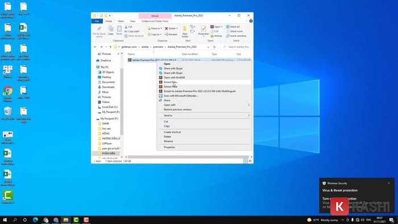
Task: Click the adobe breadcrumb segment
Action: (145, 47)
